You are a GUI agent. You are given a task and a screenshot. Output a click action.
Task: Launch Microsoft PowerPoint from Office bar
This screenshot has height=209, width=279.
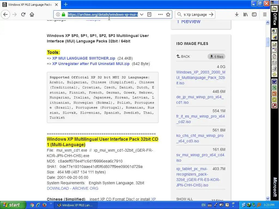tap(274, 94)
